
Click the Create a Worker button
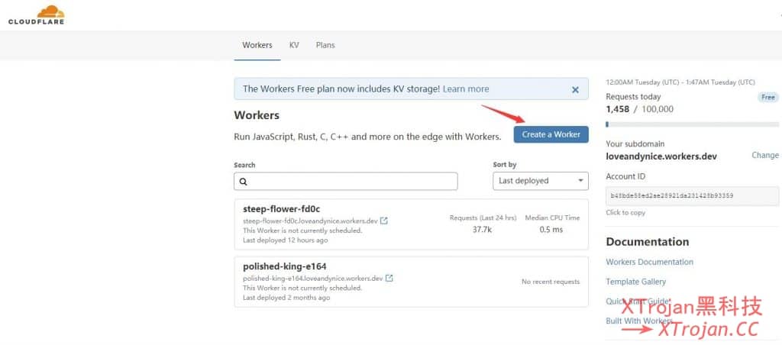[x=551, y=134]
